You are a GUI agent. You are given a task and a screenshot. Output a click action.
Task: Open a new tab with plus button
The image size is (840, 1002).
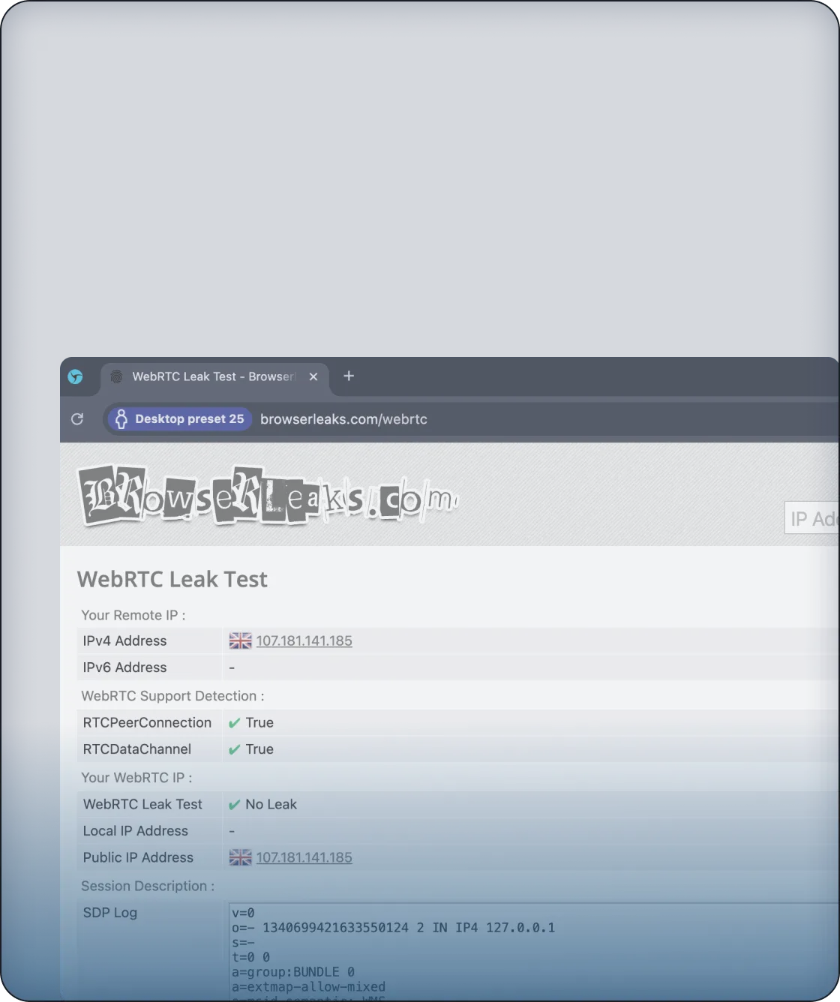pyautogui.click(x=349, y=376)
